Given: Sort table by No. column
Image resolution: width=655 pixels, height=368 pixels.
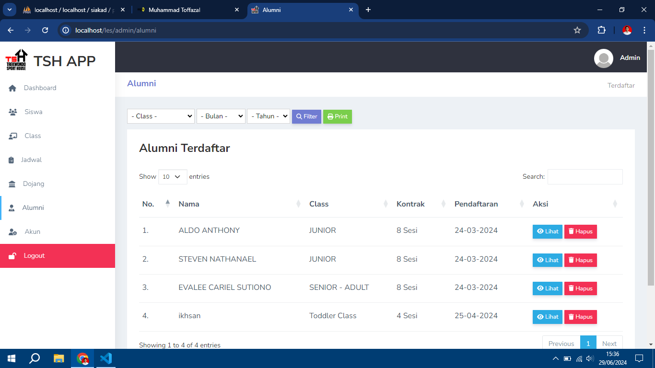Looking at the screenshot, I should (x=156, y=204).
